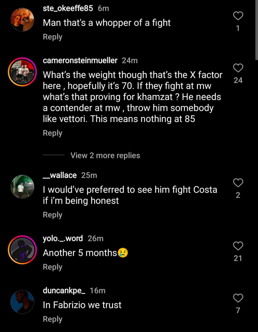This screenshot has width=258, height=332.
Task: Like ste_okeeffe85's comment with the heart
Action: click(x=238, y=16)
